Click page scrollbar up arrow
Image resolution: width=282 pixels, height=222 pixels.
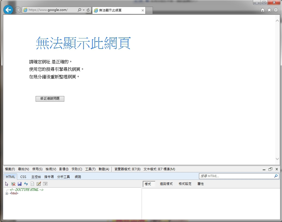pyautogui.click(x=277, y=21)
